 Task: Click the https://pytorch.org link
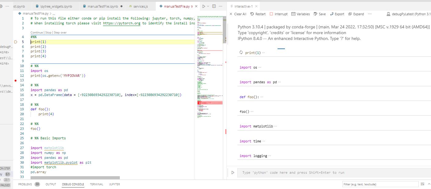(122, 23)
